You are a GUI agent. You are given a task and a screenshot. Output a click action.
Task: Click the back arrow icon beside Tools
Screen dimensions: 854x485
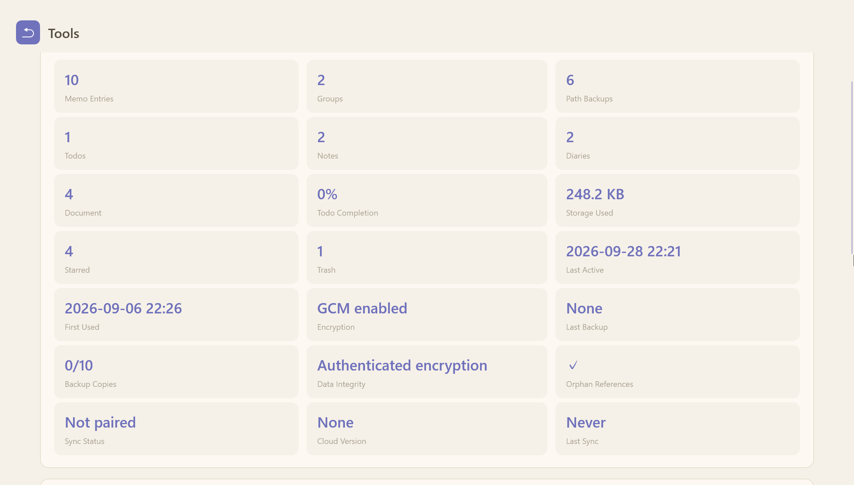click(28, 32)
